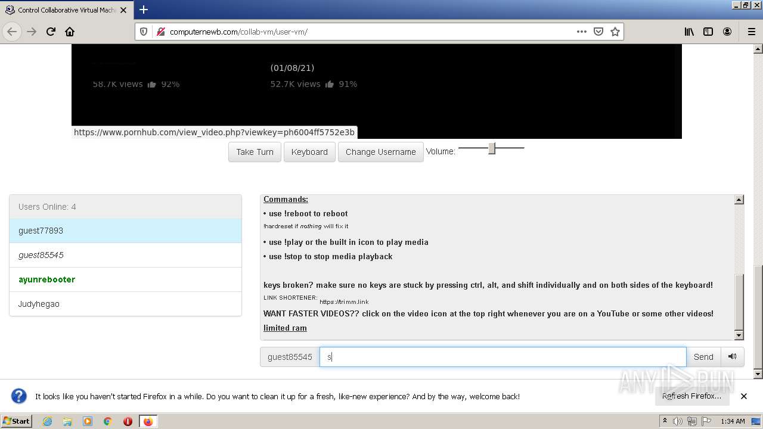The height and width of the screenshot is (429, 763).
Task: Open the insecure connection padlock icon
Action: pyautogui.click(x=160, y=32)
